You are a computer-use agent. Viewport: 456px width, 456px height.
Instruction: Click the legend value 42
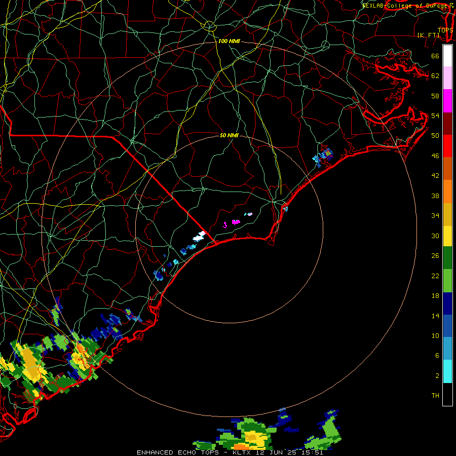[435, 176]
